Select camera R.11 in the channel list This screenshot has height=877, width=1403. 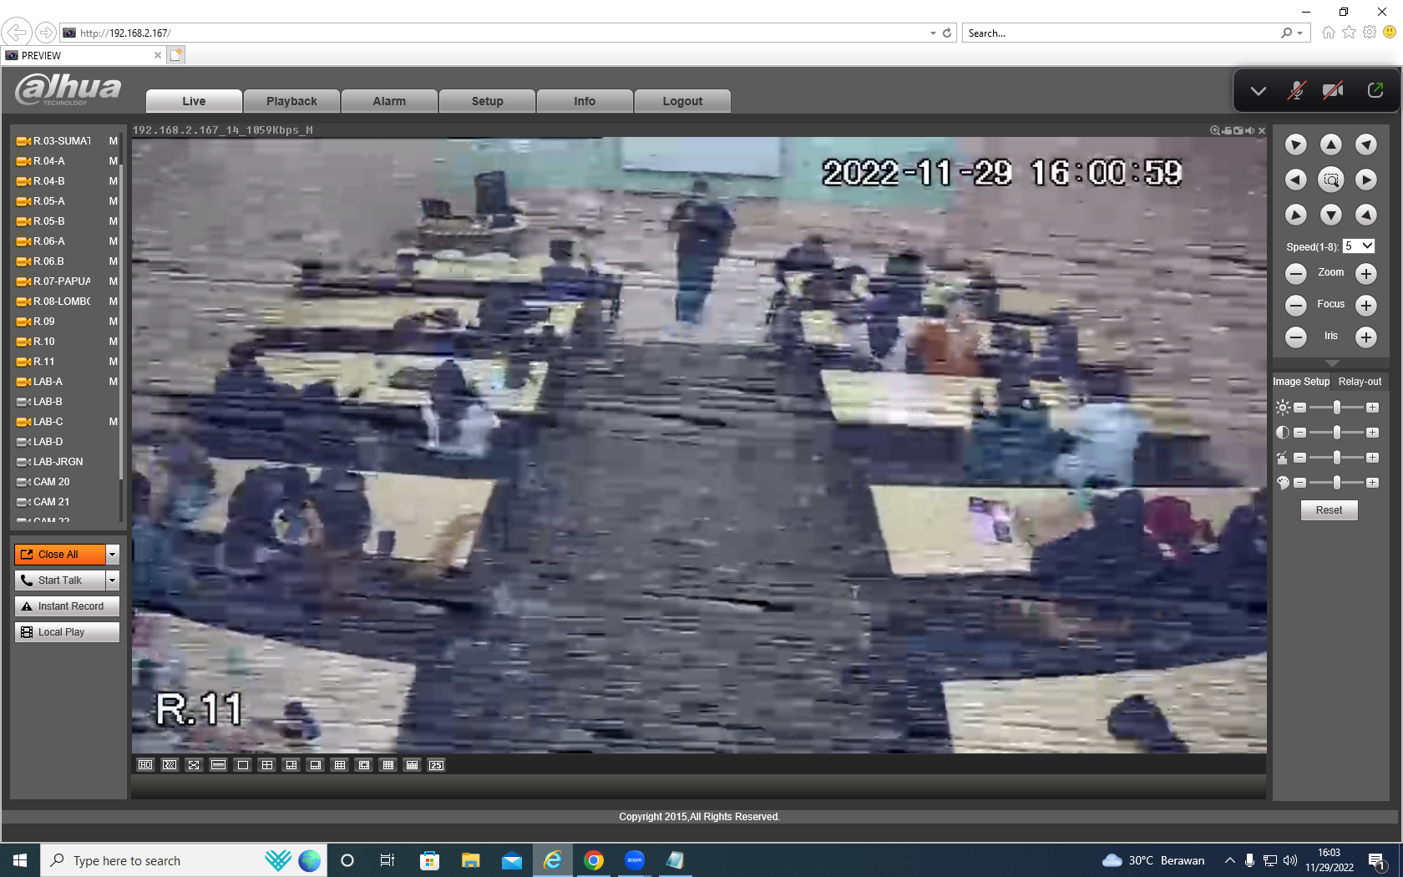(x=44, y=362)
